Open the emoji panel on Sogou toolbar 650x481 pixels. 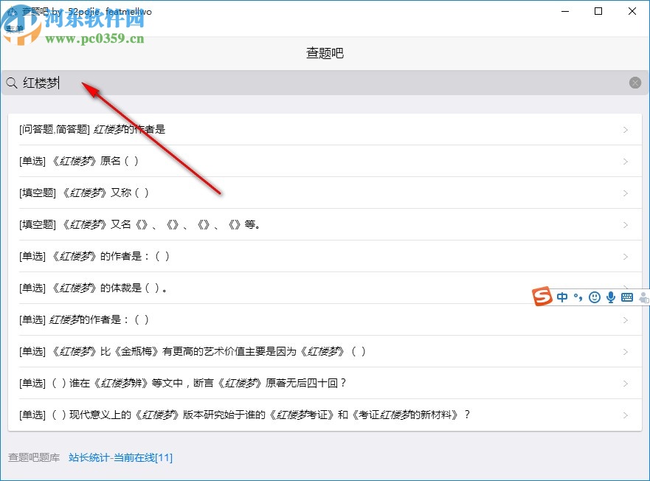coord(595,297)
